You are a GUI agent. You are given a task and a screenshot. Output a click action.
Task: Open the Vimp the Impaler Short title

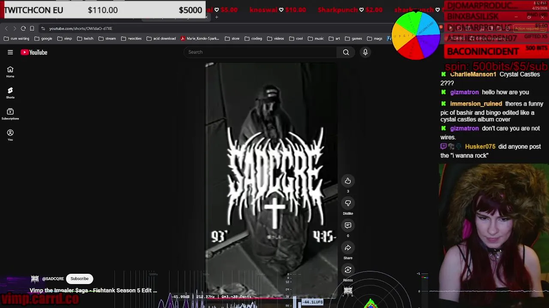coord(93,290)
